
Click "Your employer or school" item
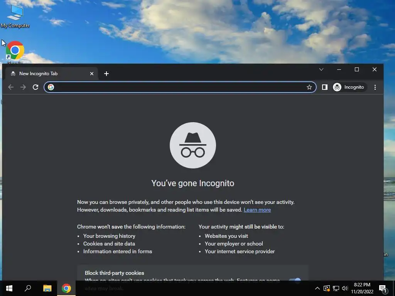point(234,244)
